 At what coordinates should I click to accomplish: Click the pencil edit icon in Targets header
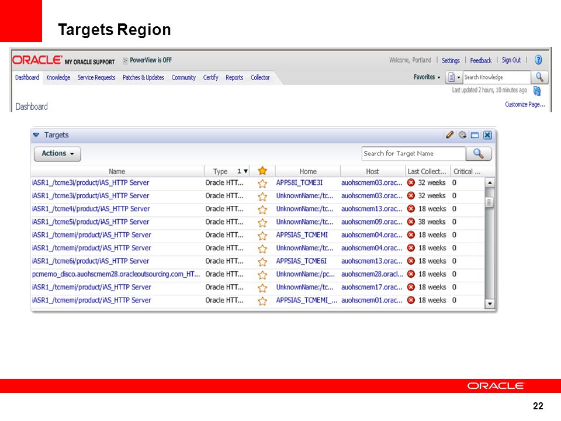point(450,135)
